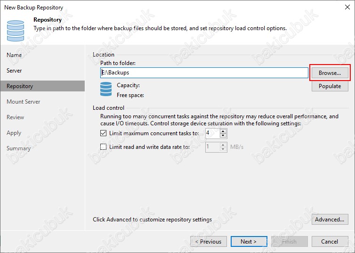Click the Browse... button
The image size is (355, 253).
click(x=330, y=73)
